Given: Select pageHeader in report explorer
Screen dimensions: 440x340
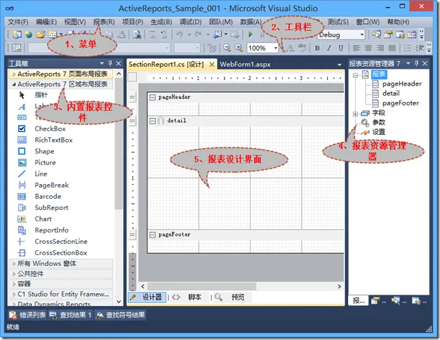Looking at the screenshot, I should pyautogui.click(x=401, y=84).
